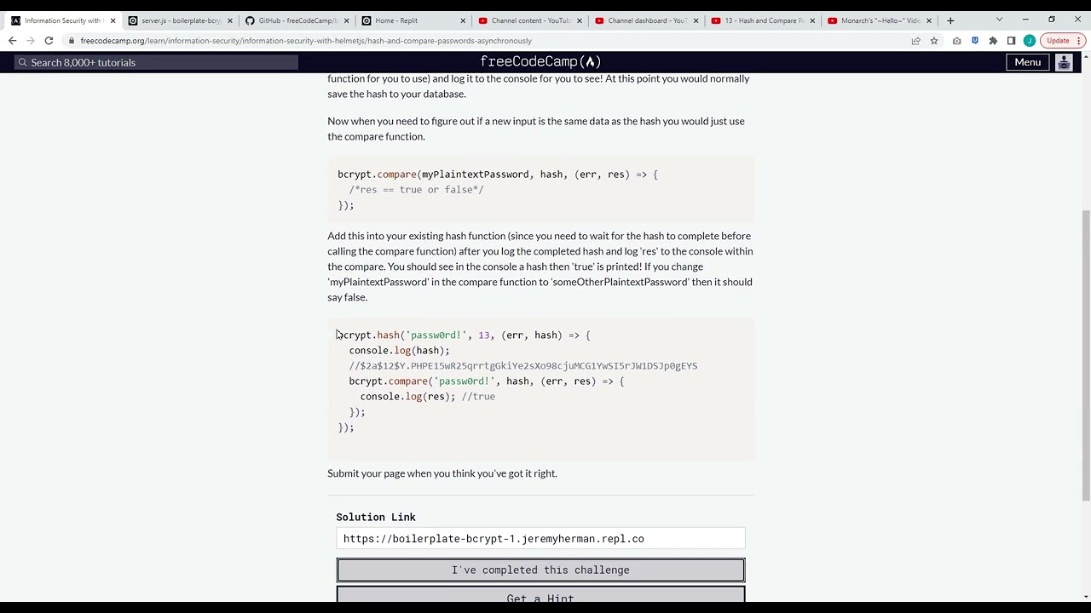Open Chrome profile J avatar
1091x613 pixels.
[x=1029, y=41]
